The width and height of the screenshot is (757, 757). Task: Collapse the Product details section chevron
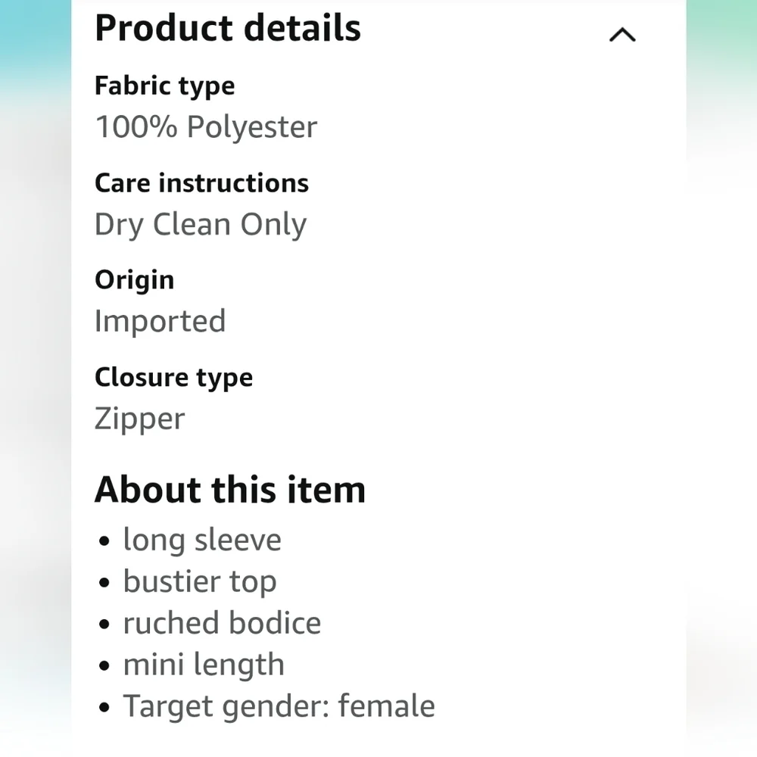(x=622, y=35)
